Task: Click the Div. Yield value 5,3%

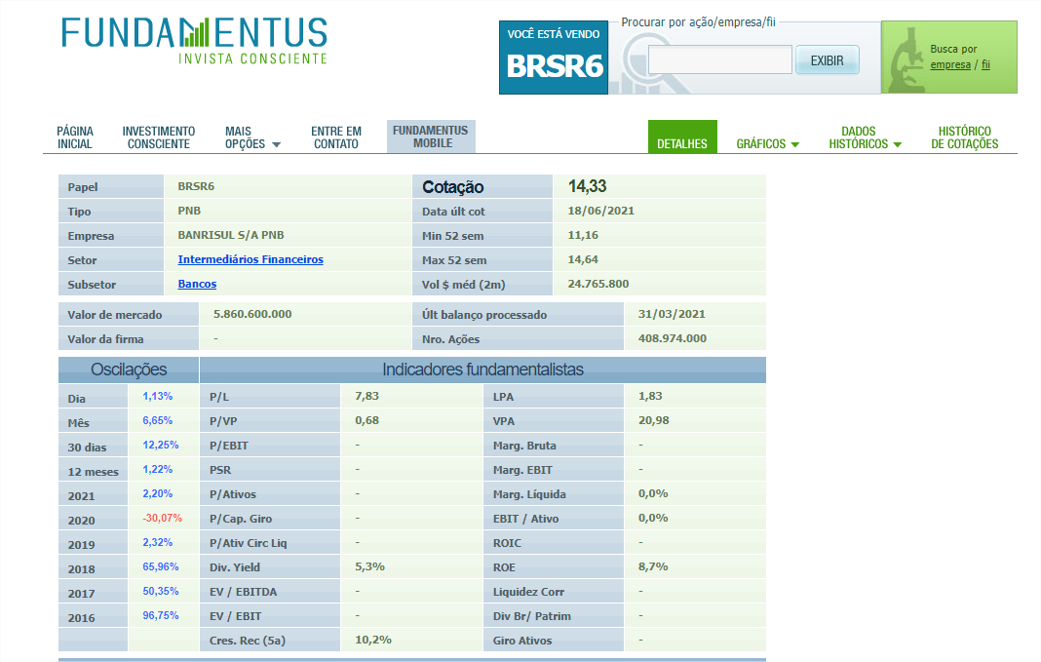Action: [369, 567]
